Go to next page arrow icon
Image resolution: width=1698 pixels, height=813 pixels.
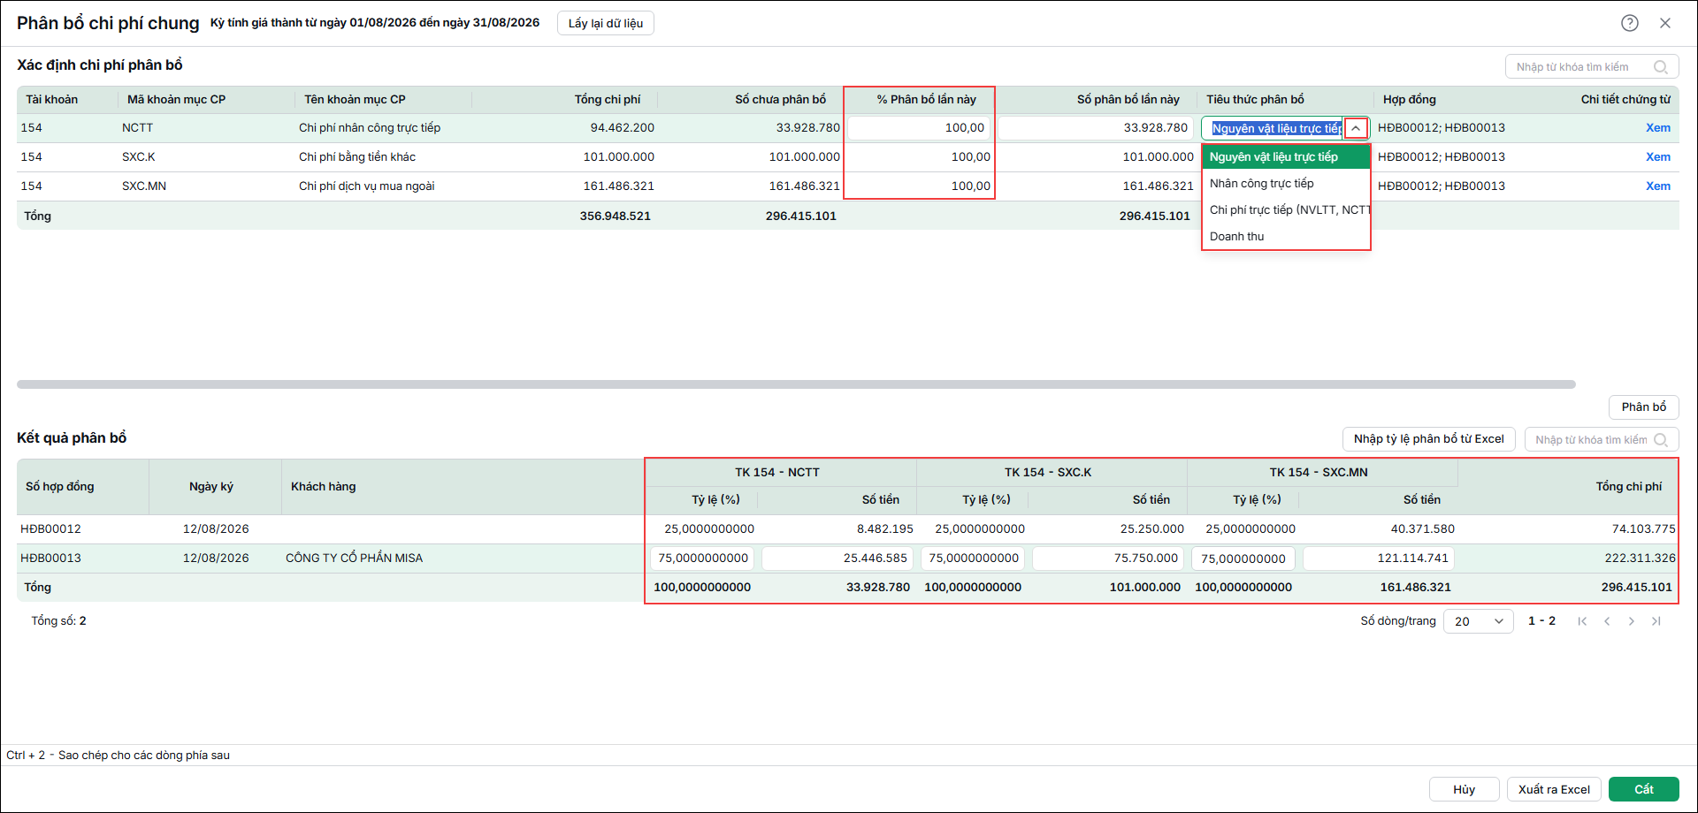[x=1632, y=621]
